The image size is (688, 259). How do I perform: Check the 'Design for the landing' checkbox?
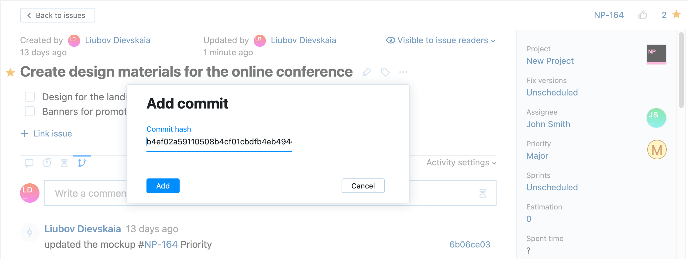(30, 97)
